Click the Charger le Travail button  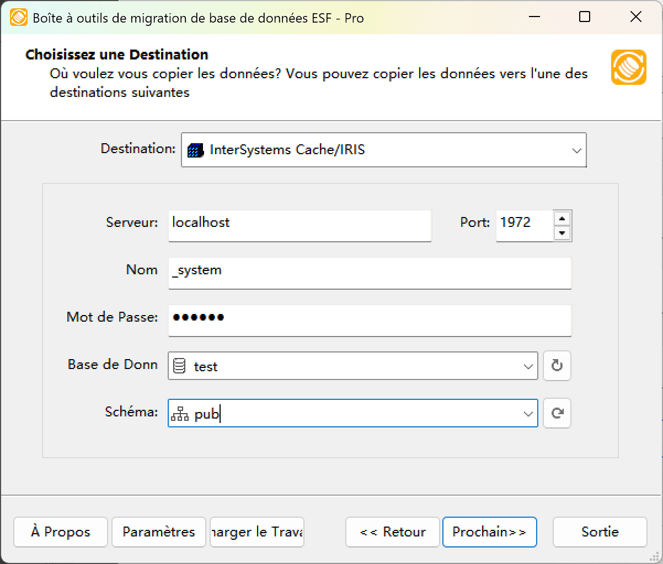(256, 532)
